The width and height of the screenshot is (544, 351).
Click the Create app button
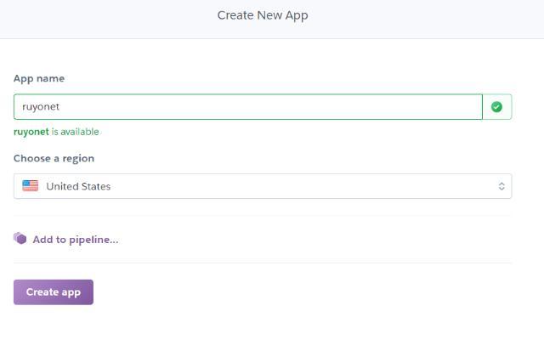(x=54, y=292)
